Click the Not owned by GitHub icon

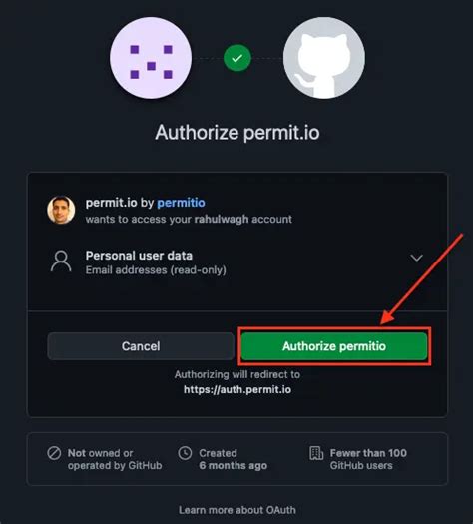[54, 453]
